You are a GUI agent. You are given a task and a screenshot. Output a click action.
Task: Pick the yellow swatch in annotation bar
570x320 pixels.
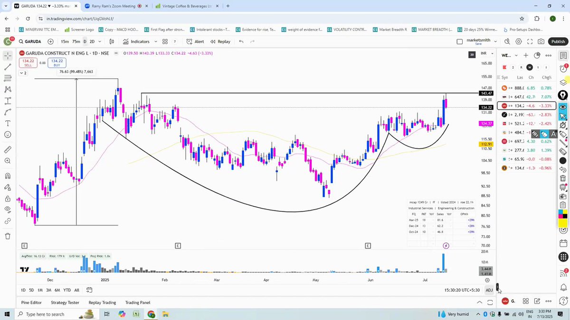(563, 223)
